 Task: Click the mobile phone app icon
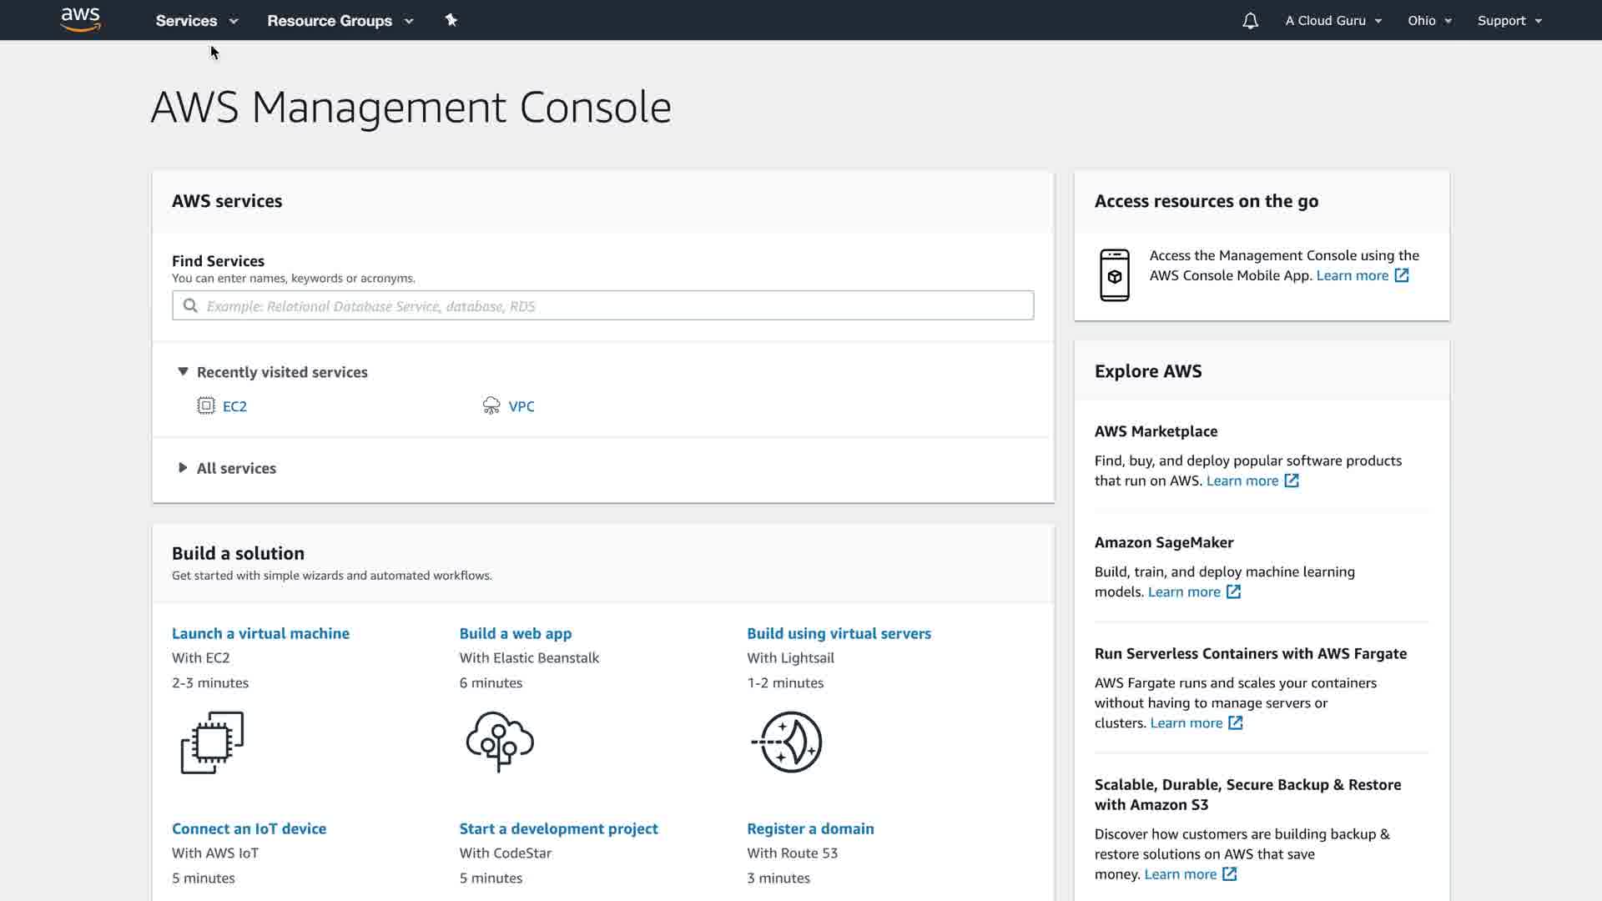pyautogui.click(x=1115, y=274)
